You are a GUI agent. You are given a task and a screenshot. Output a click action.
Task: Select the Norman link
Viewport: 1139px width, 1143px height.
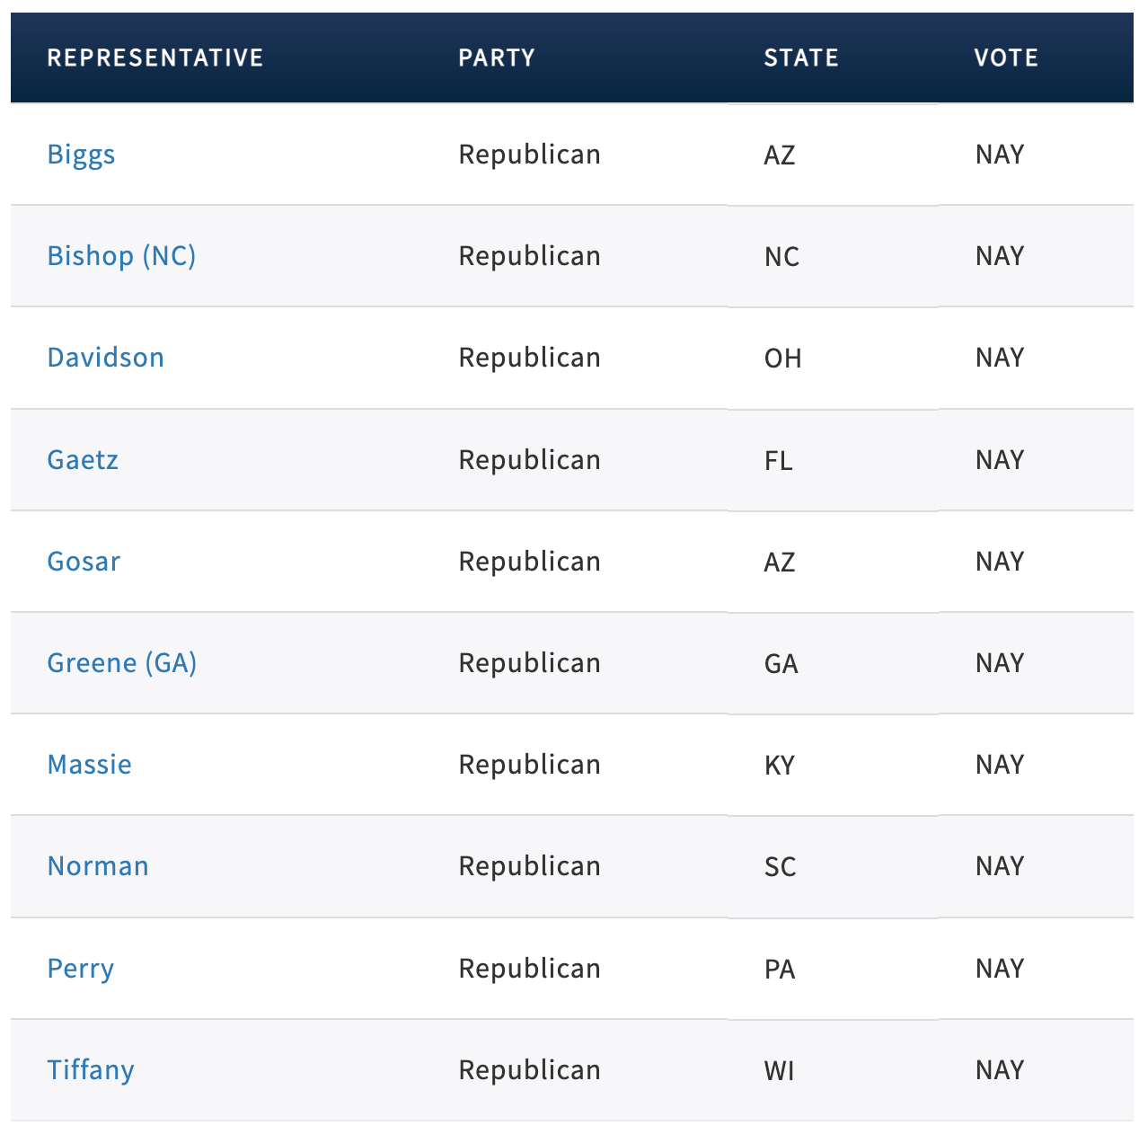point(98,866)
